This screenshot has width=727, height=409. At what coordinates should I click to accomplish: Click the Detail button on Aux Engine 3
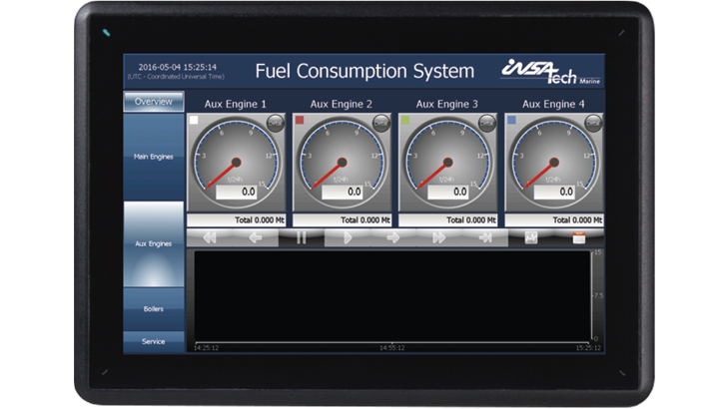tap(487, 124)
